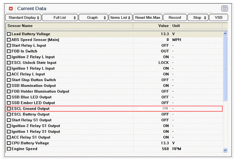Select the SSB Blue LED Output checkbox

pyautogui.click(x=9, y=97)
